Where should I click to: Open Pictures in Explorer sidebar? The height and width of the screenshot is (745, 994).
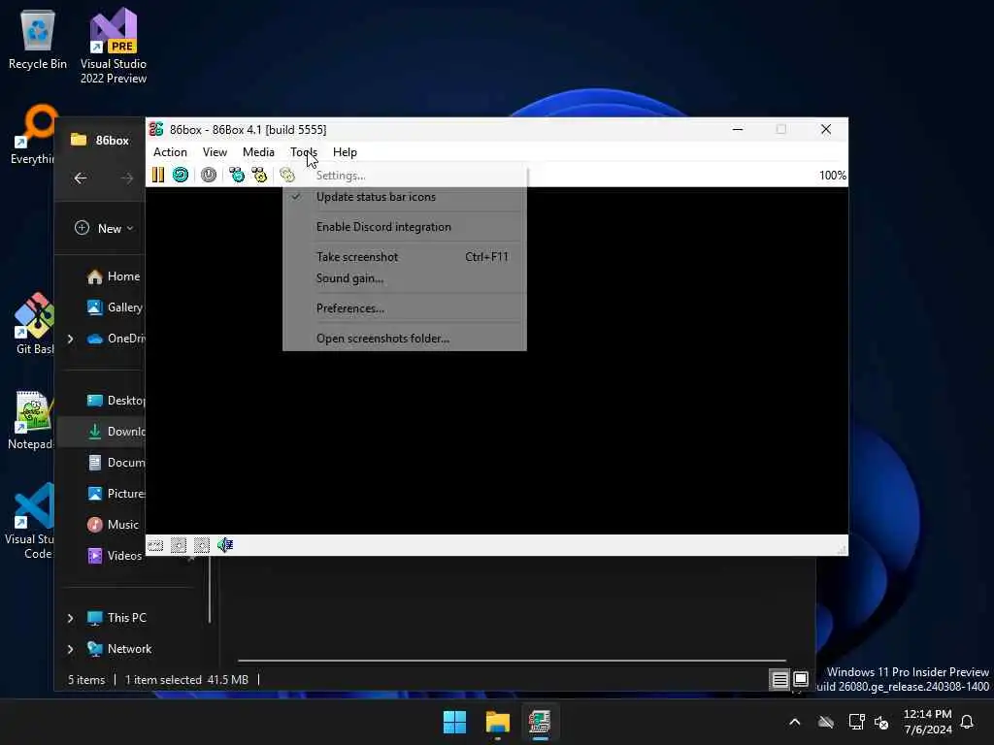[116, 494]
